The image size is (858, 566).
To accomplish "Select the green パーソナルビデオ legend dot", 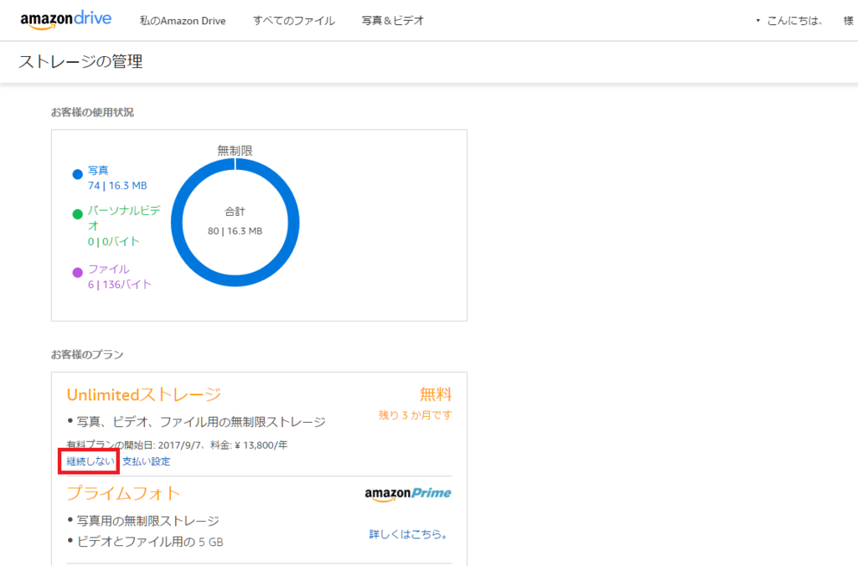I will pos(78,214).
